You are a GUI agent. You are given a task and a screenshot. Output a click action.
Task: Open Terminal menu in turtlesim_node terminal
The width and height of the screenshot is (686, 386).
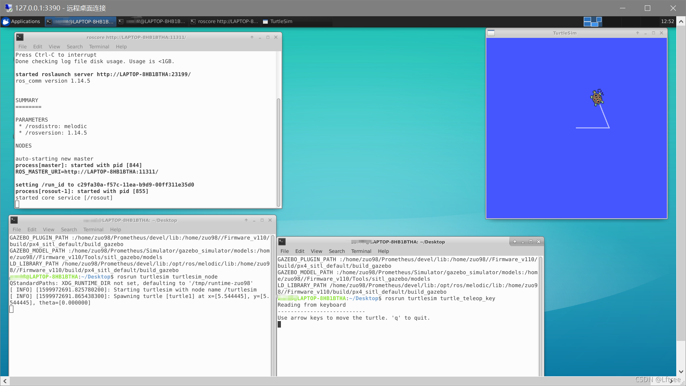[x=93, y=229]
